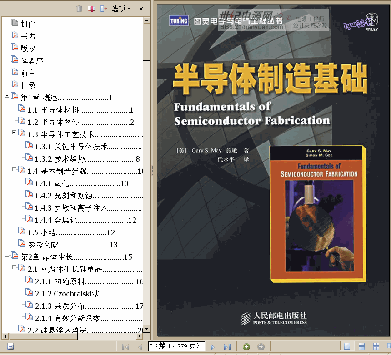Click bookmarks scrollbar up arrow
Screen dimensions: 391x355
click(x=146, y=21)
